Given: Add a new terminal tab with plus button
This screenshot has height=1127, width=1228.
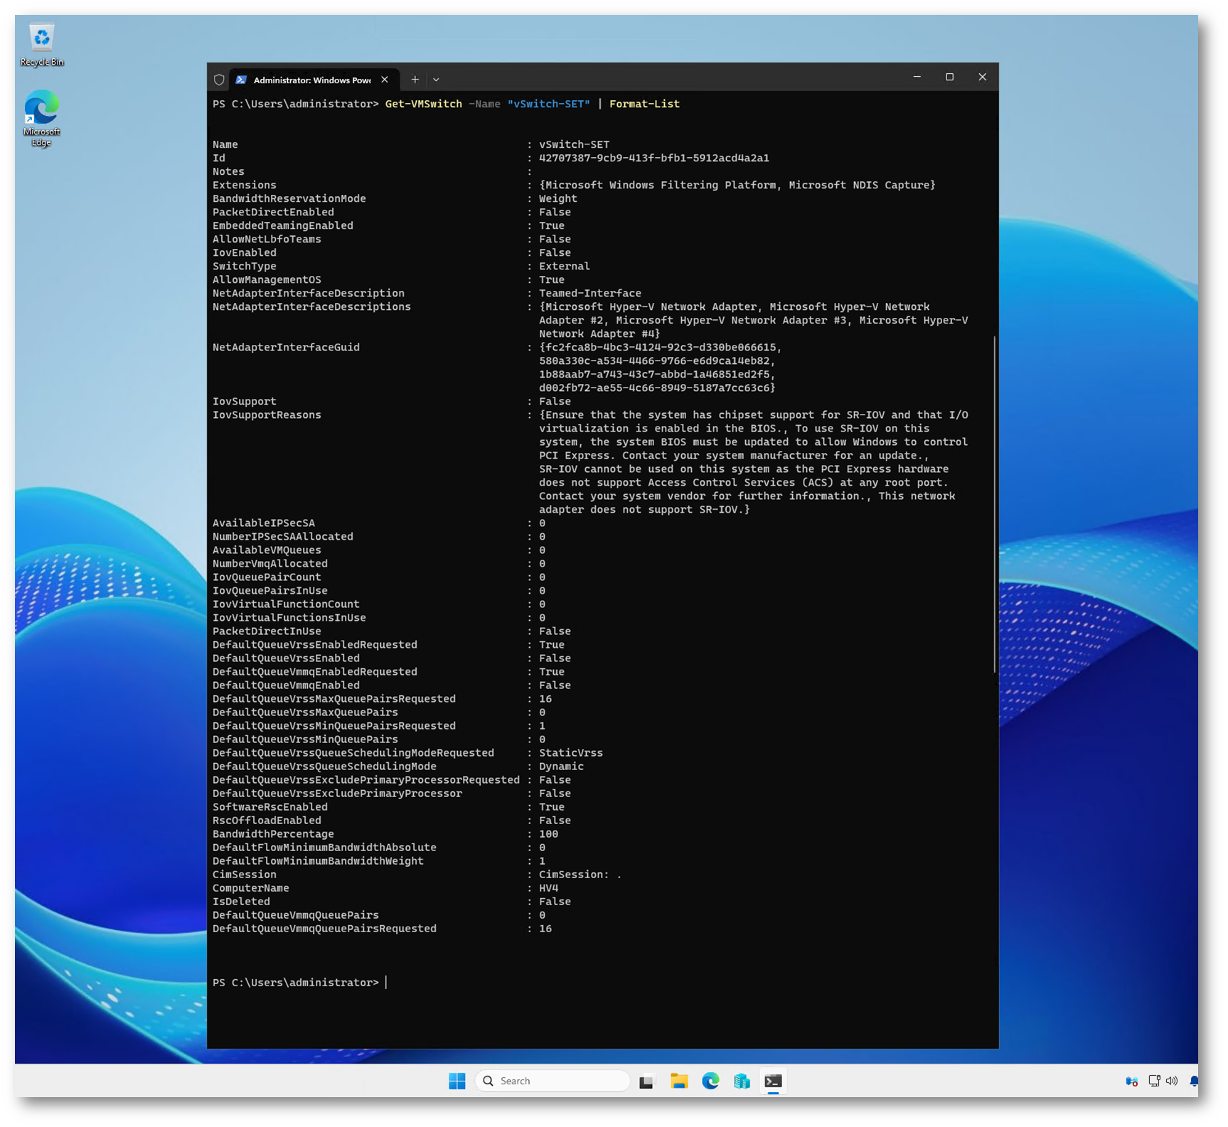Looking at the screenshot, I should click(x=415, y=80).
